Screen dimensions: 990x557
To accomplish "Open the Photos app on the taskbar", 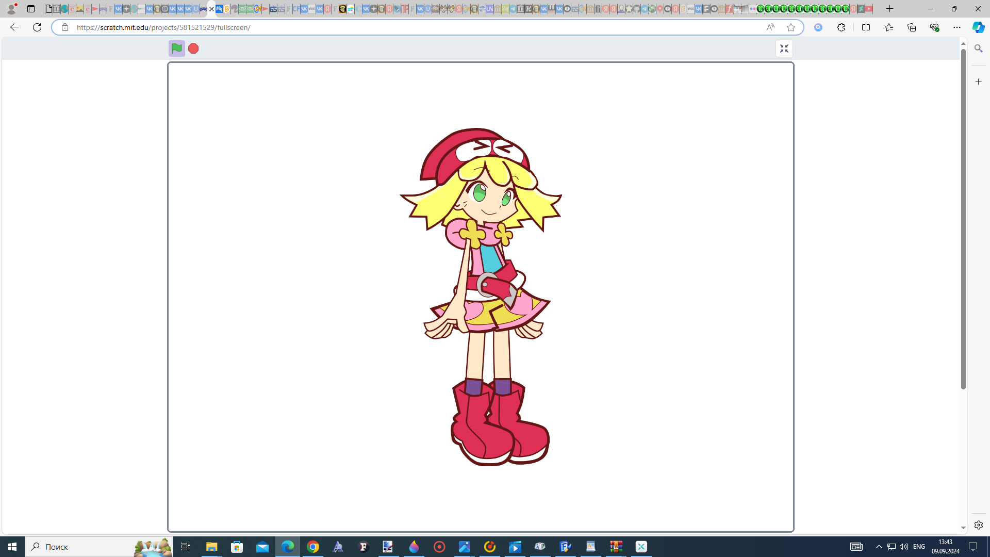I will click(464, 547).
